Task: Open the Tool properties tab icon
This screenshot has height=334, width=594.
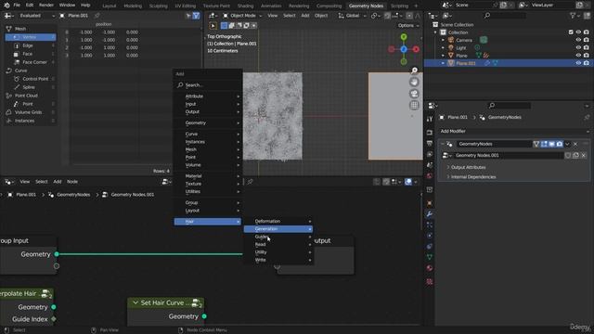Action: pos(429,120)
